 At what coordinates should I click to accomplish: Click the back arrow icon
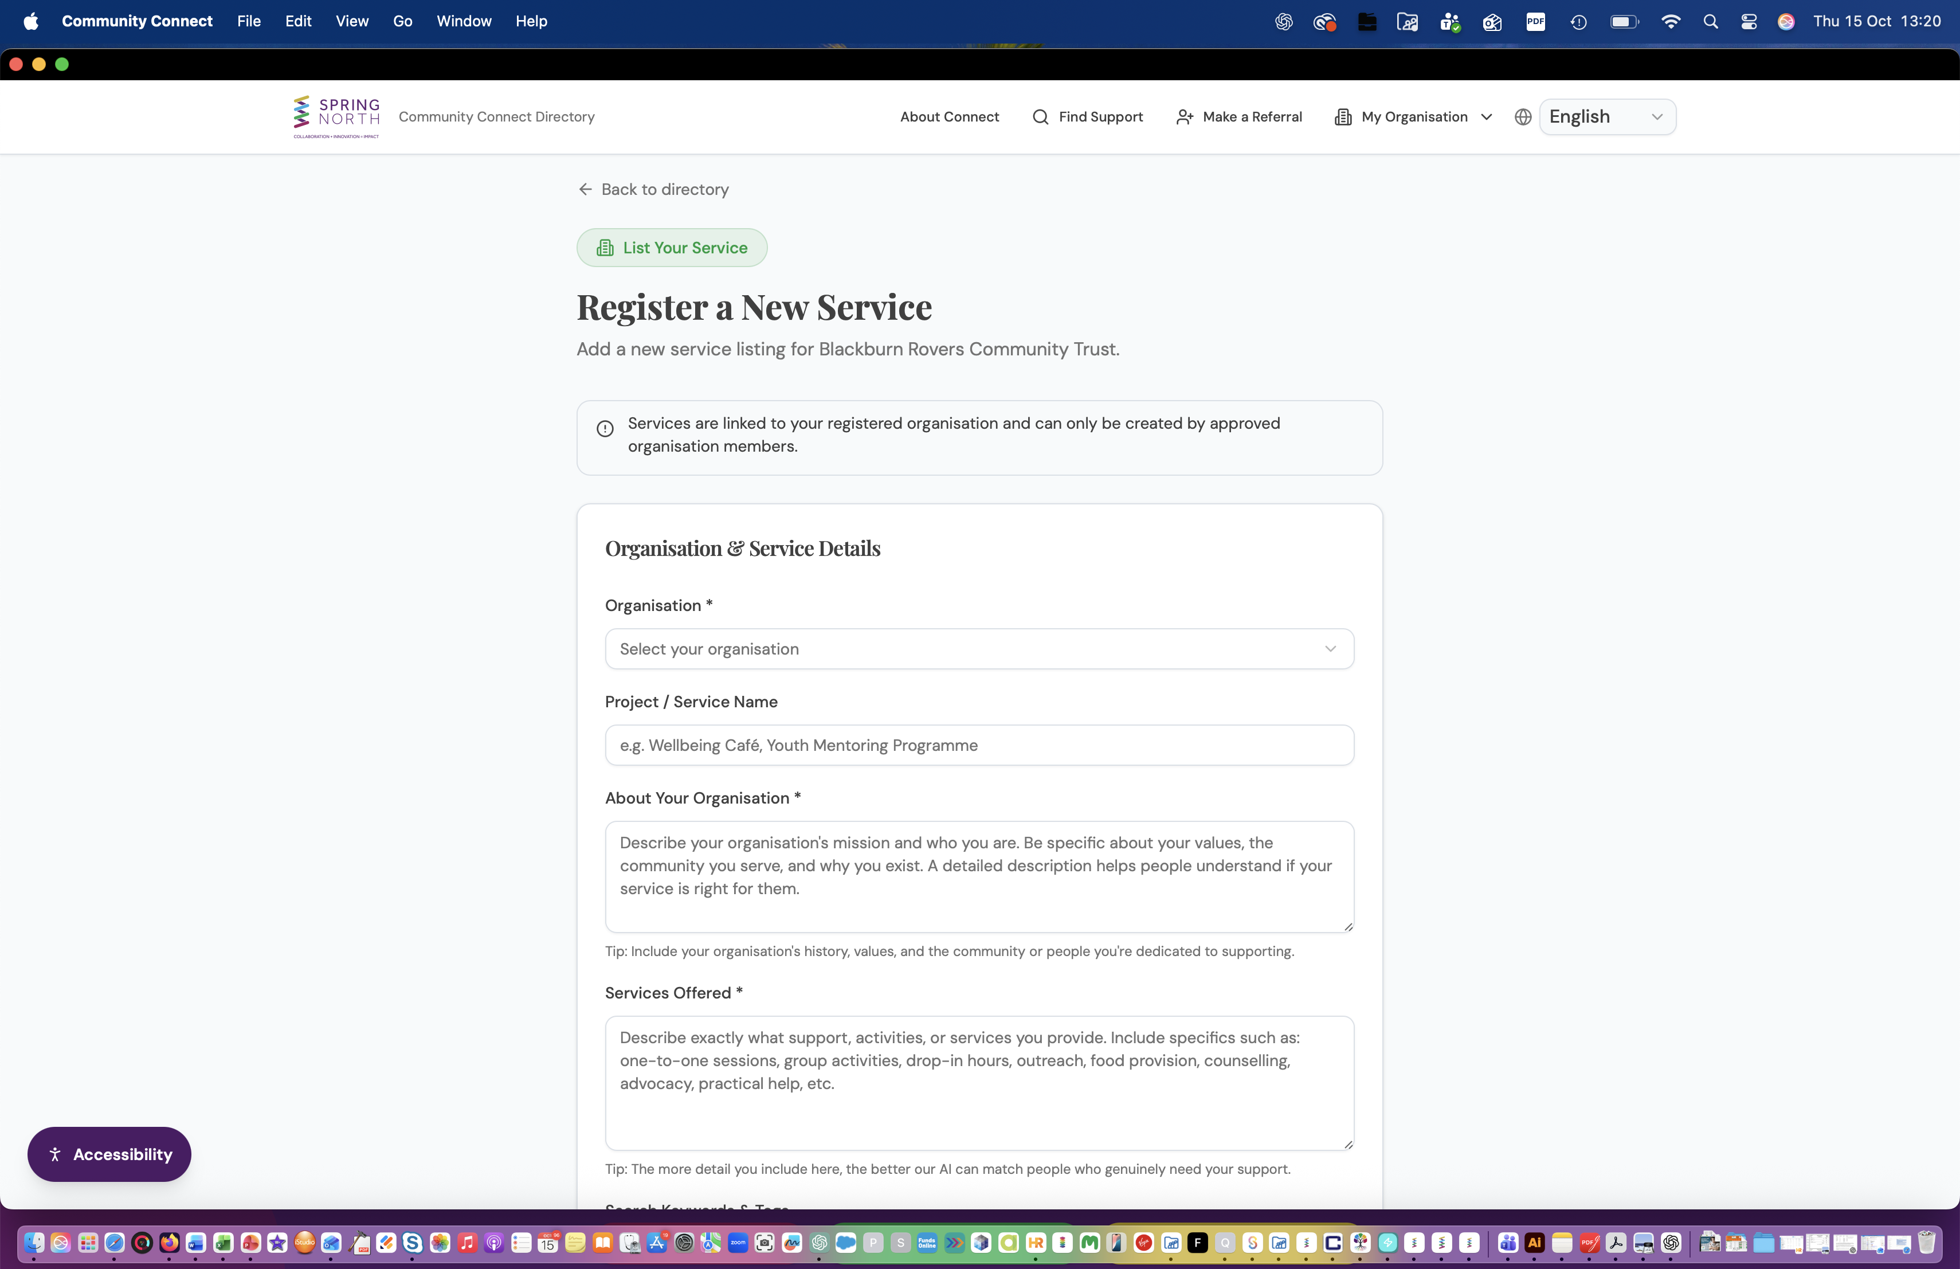[585, 189]
